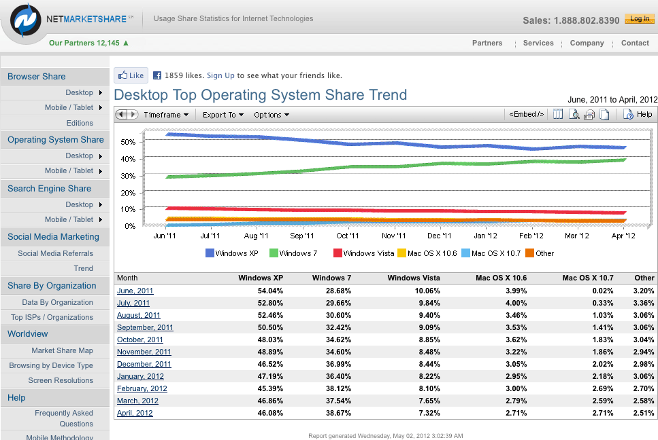Click the Windows 7 value 38.67%
This screenshot has height=440, width=658.
point(338,413)
